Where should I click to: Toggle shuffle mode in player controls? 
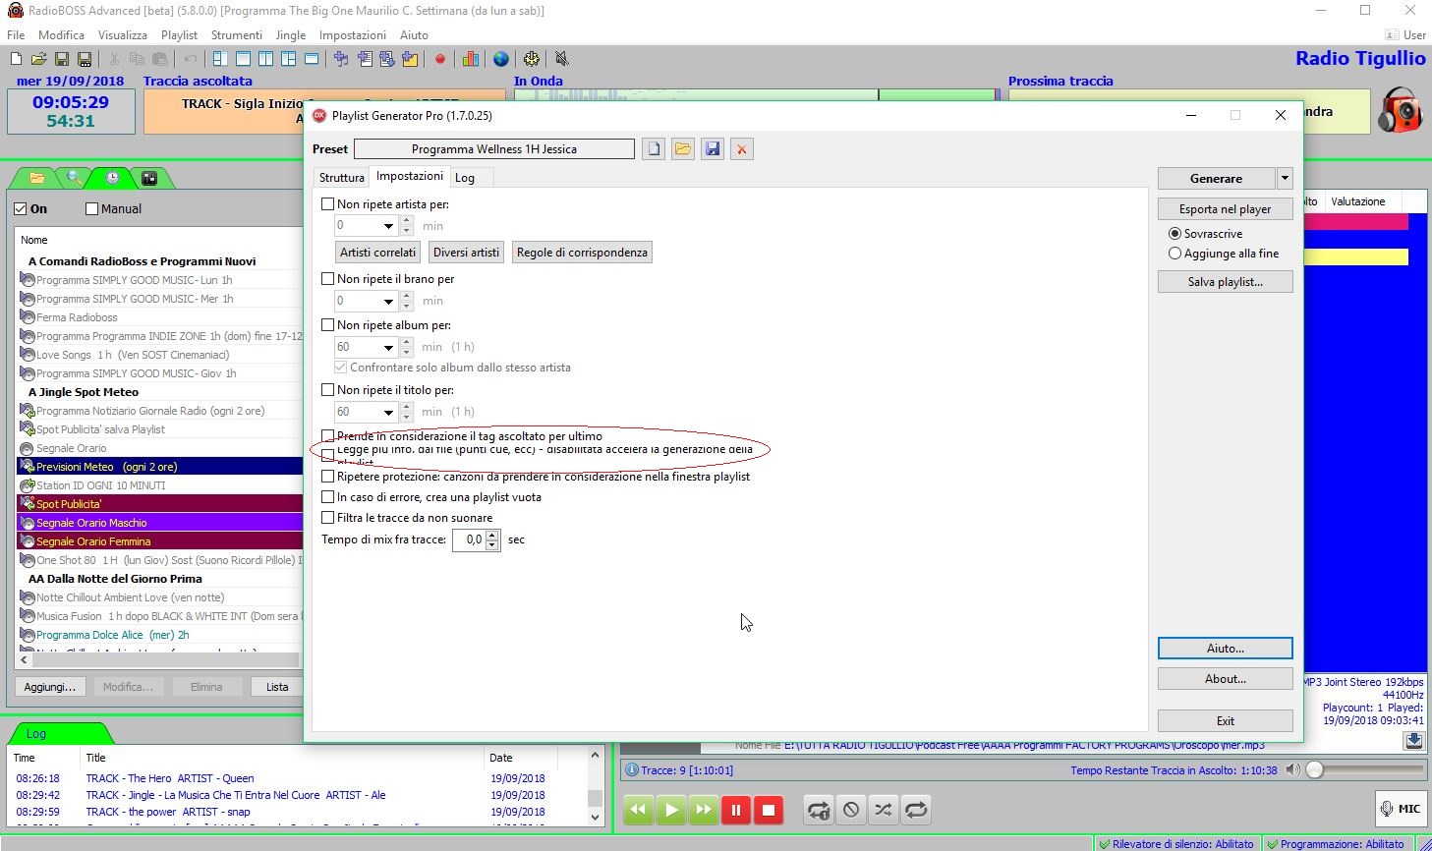click(883, 810)
